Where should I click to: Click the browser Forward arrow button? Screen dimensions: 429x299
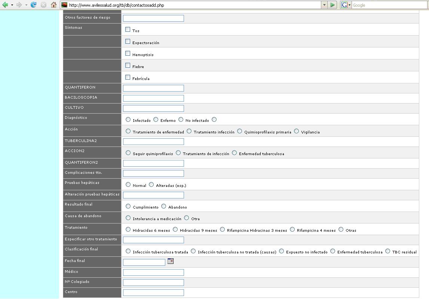[x=19, y=5]
